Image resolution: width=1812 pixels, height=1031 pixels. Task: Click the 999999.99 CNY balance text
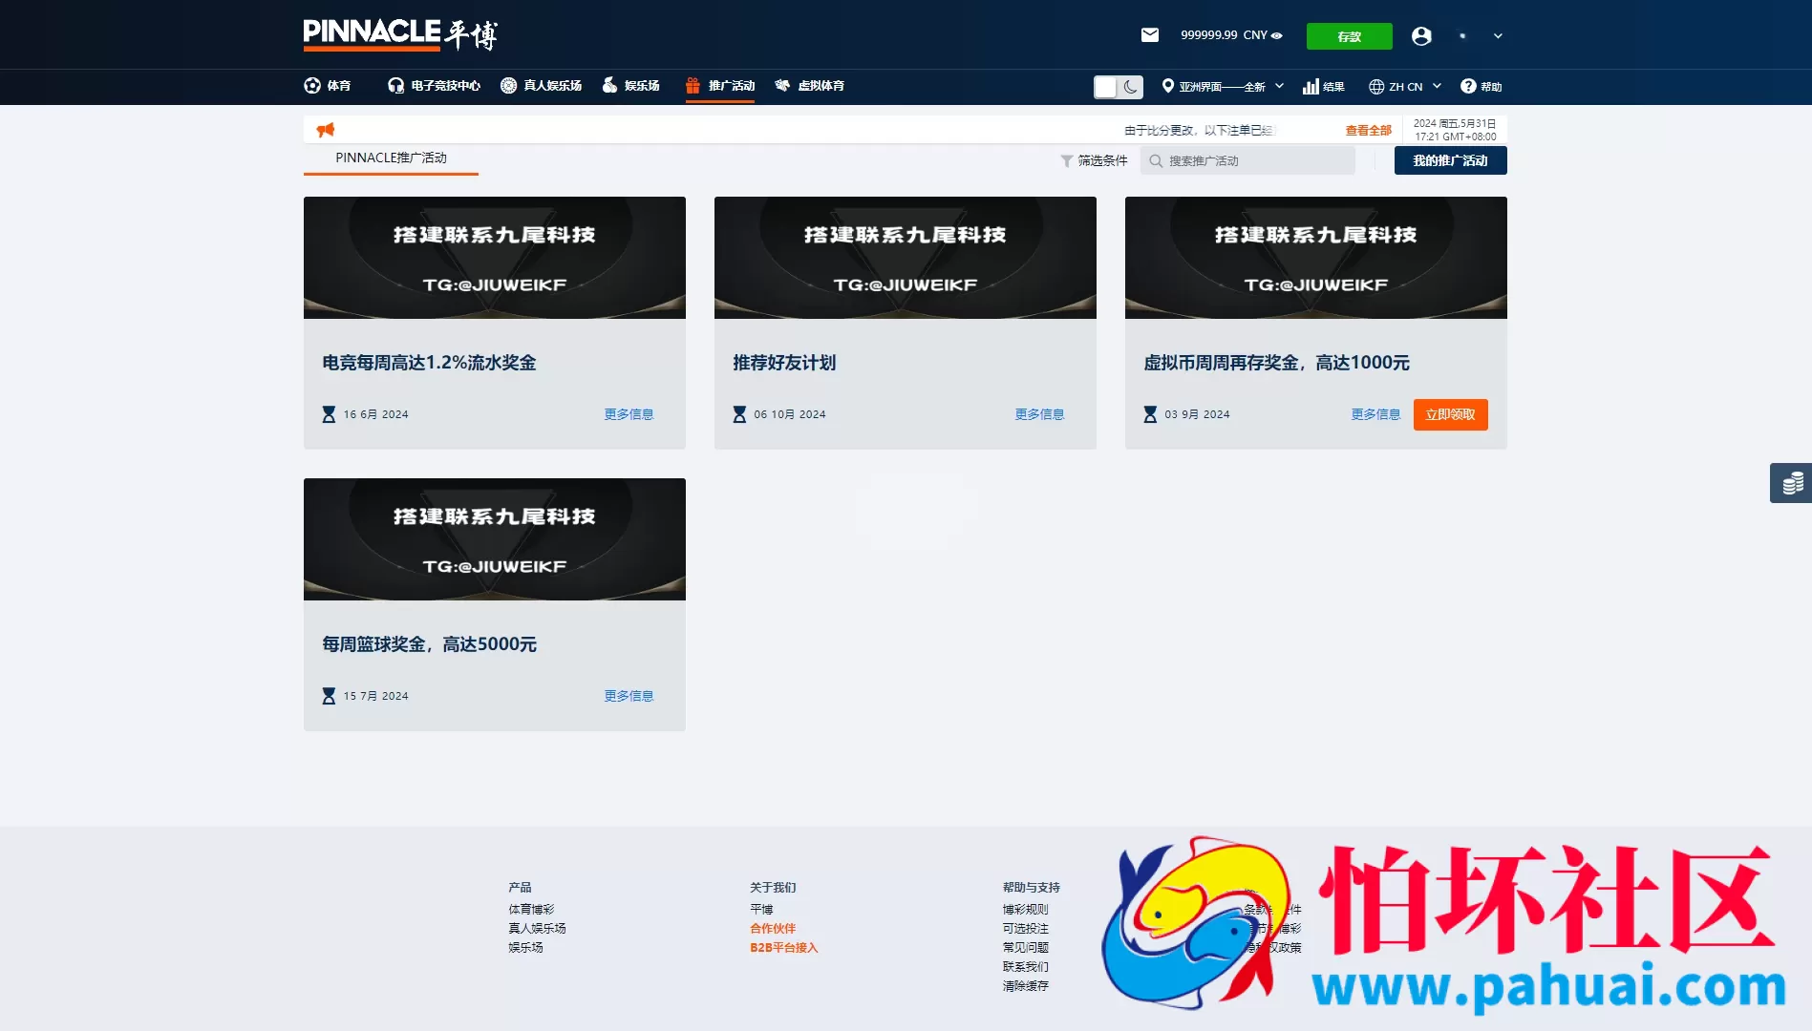pyautogui.click(x=1224, y=35)
